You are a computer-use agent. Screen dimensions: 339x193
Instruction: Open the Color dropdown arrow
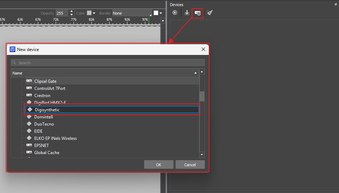coord(94,13)
